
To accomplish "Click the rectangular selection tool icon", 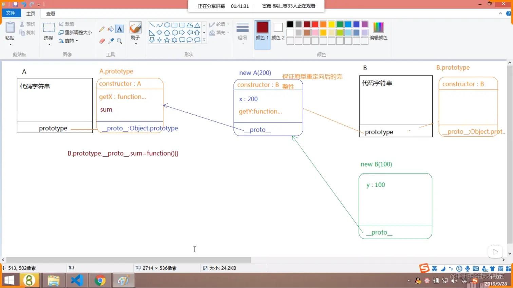I will 49,28.
